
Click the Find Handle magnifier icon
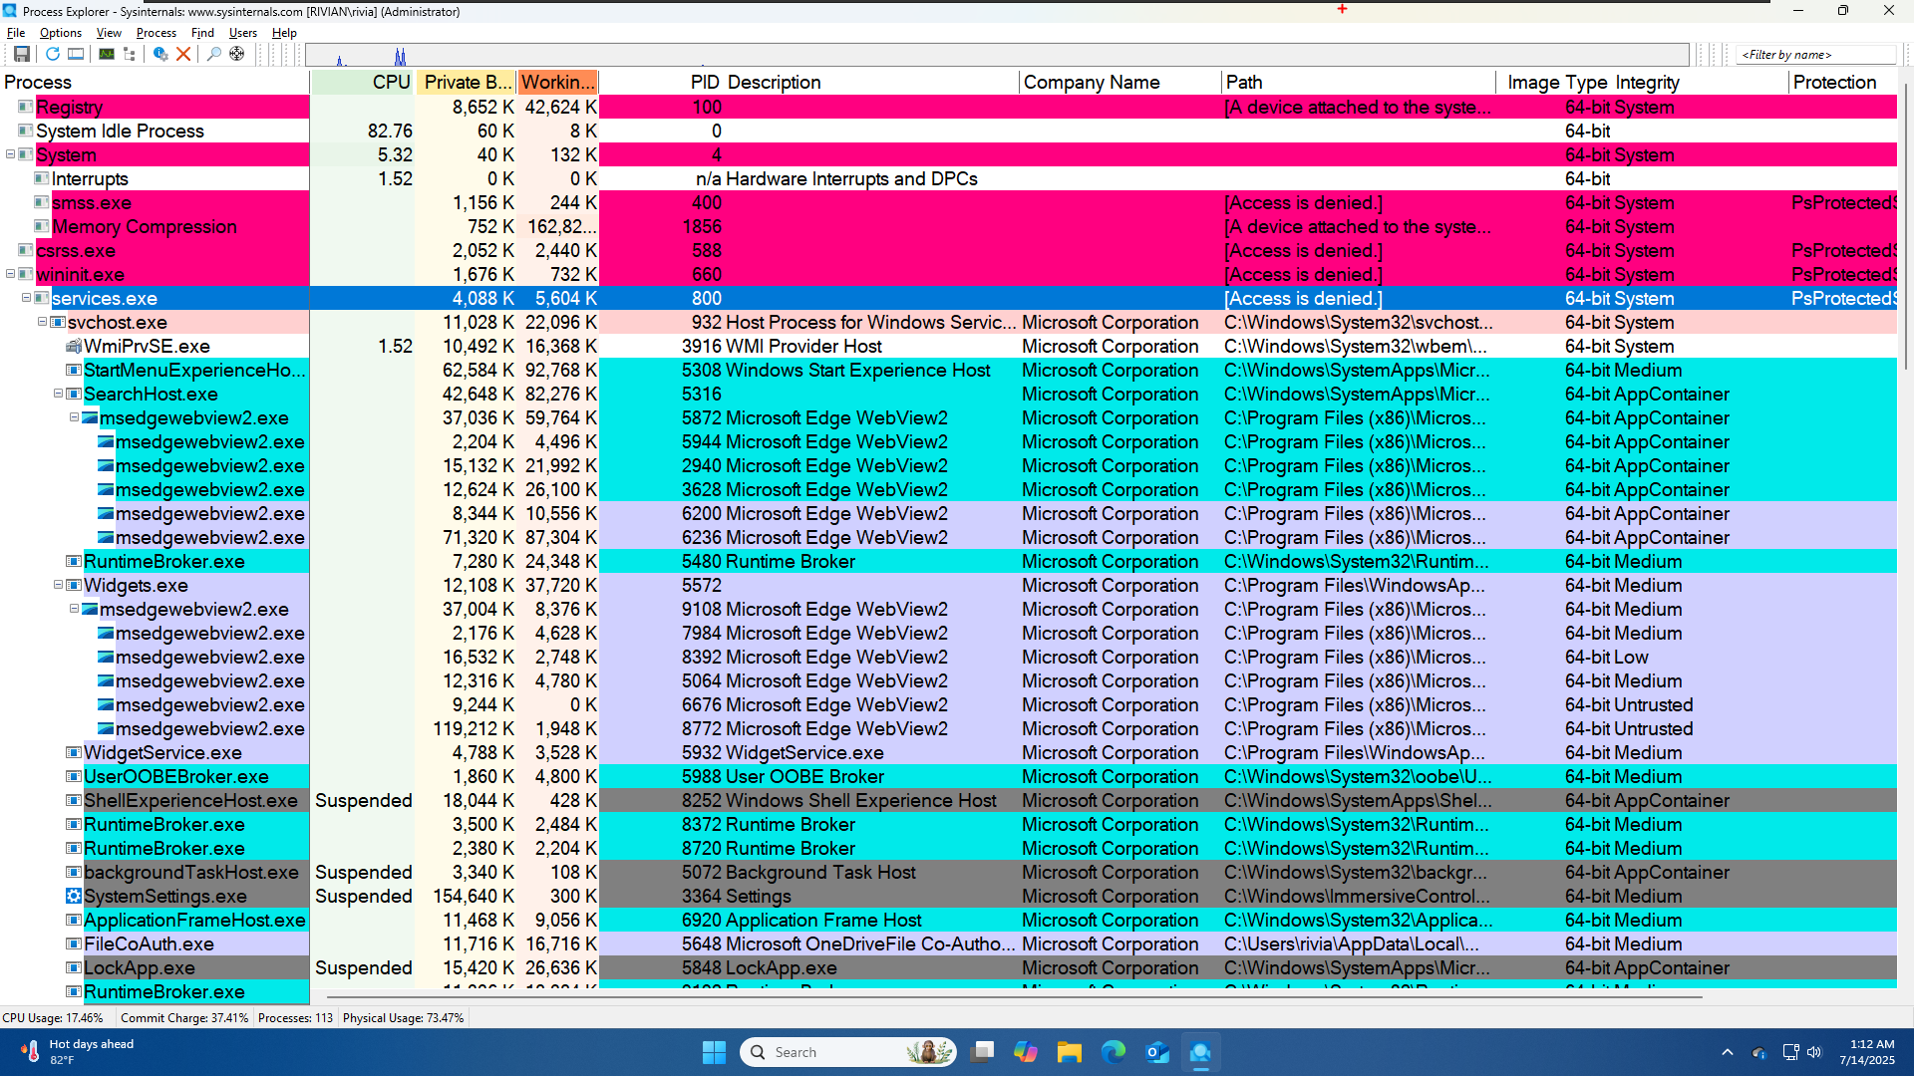(213, 54)
